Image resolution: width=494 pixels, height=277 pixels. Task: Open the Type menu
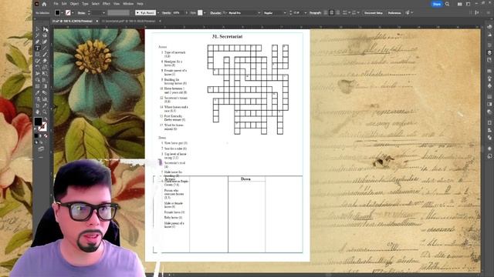85,4
